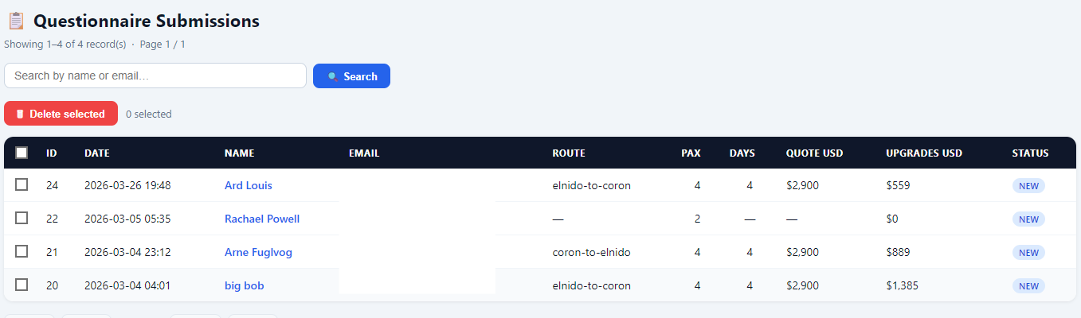This screenshot has width=1081, height=318.
Task: Open the Rachael Powell name link
Action: tap(261, 219)
